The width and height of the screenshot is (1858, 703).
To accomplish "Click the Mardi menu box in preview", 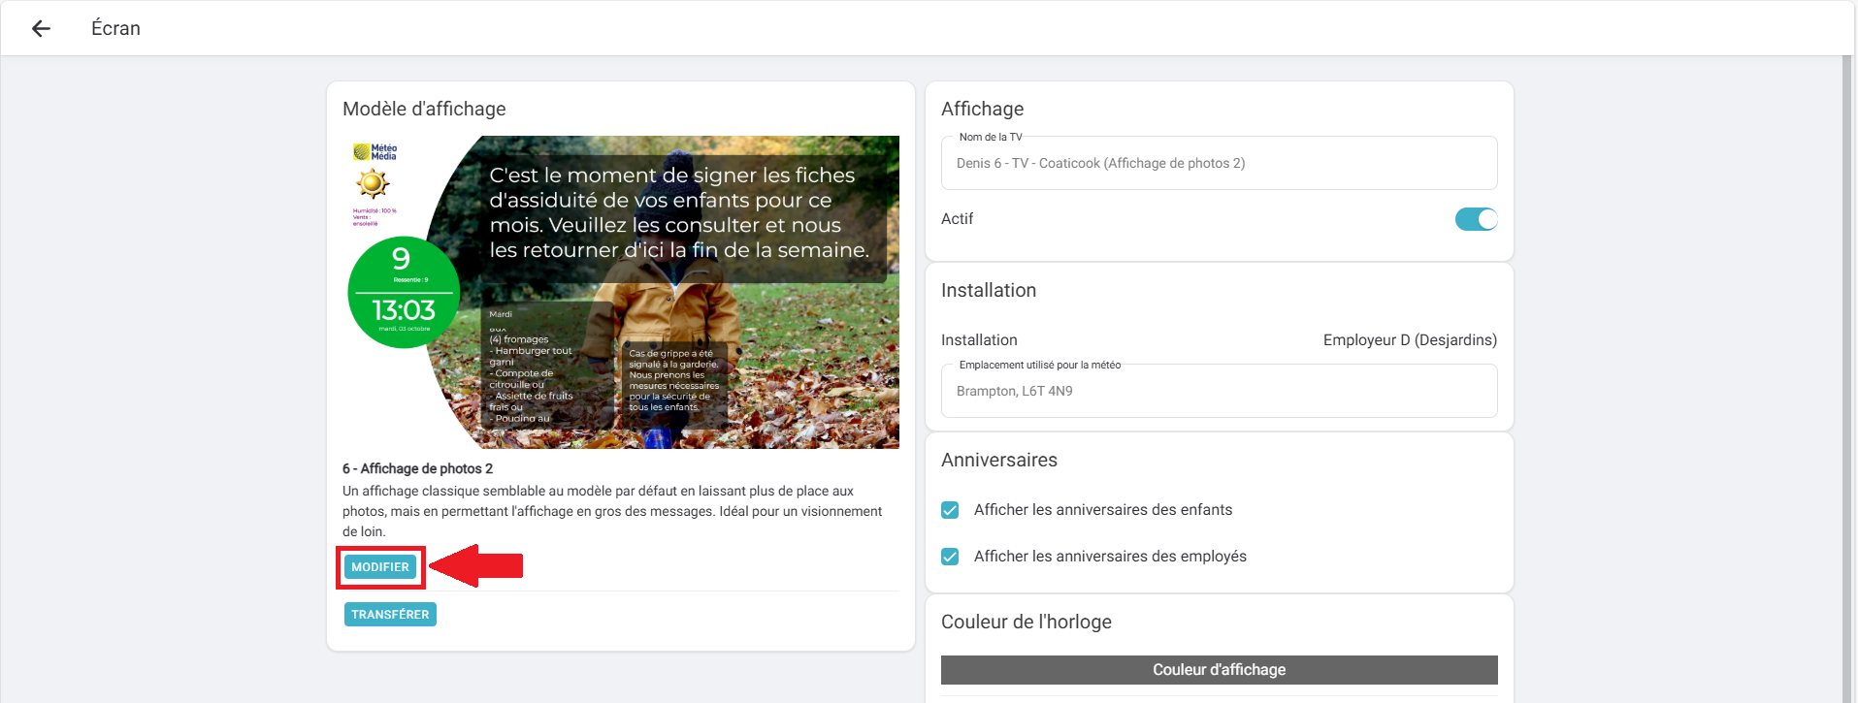I will [546, 367].
